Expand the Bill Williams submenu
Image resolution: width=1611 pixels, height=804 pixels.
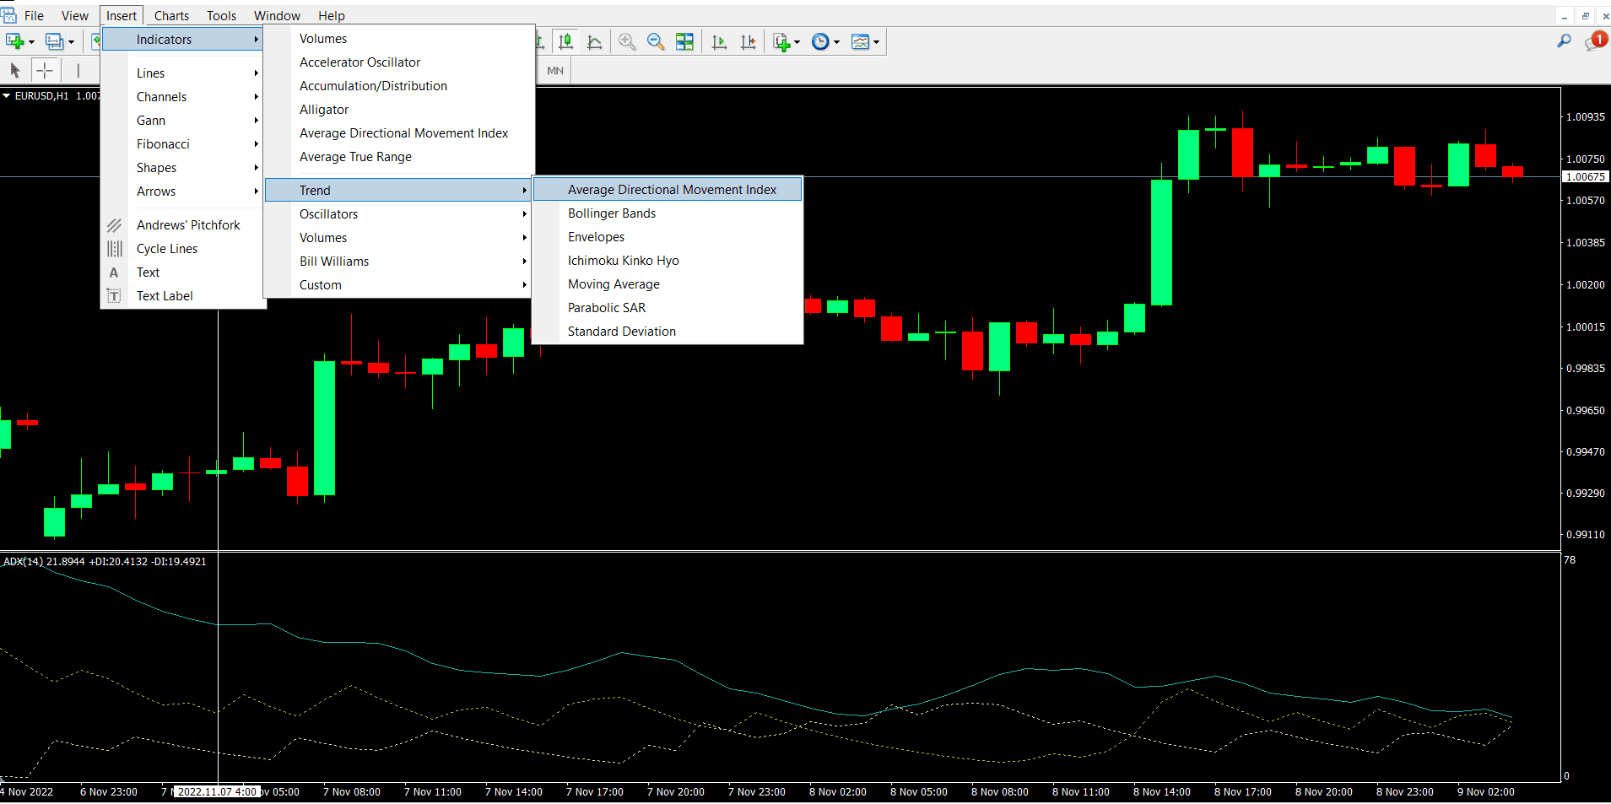(x=397, y=262)
